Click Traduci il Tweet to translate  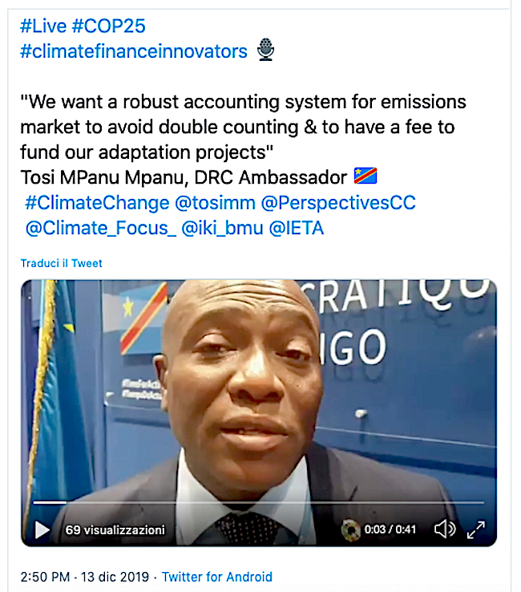62,263
